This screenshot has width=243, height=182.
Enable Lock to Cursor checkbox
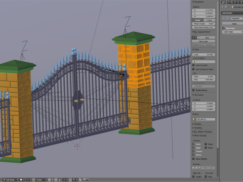(x=193, y=65)
